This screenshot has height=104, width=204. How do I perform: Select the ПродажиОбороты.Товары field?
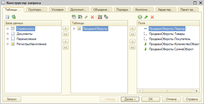pos(167,34)
